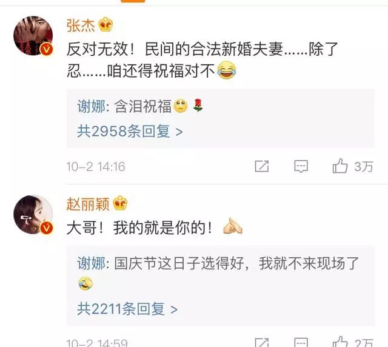Tap crown membership badge next to 张杰
The height and width of the screenshot is (347, 388).
click(105, 24)
